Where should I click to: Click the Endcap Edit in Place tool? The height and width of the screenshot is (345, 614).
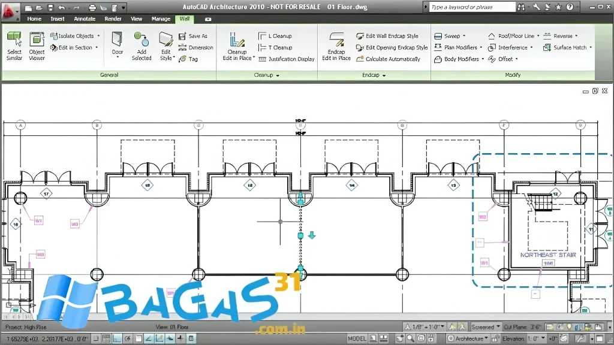pyautogui.click(x=336, y=46)
